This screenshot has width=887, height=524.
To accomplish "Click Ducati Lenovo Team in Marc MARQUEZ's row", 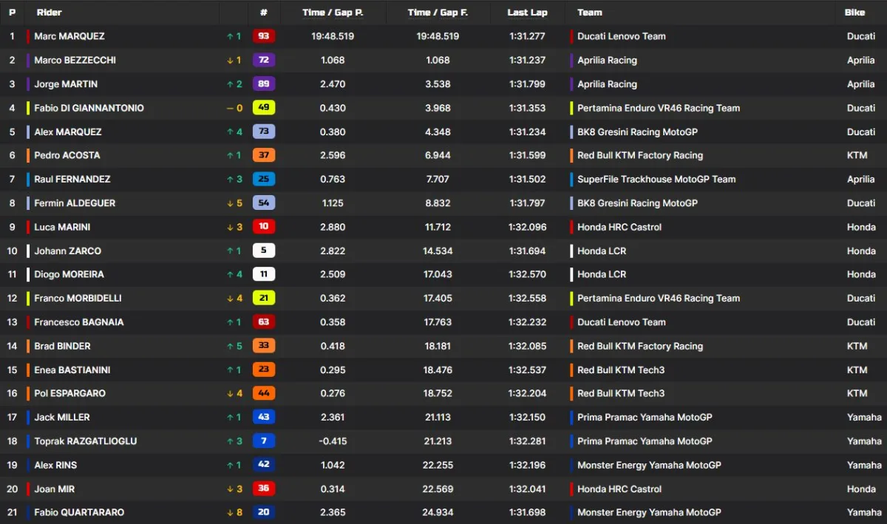I will [622, 36].
